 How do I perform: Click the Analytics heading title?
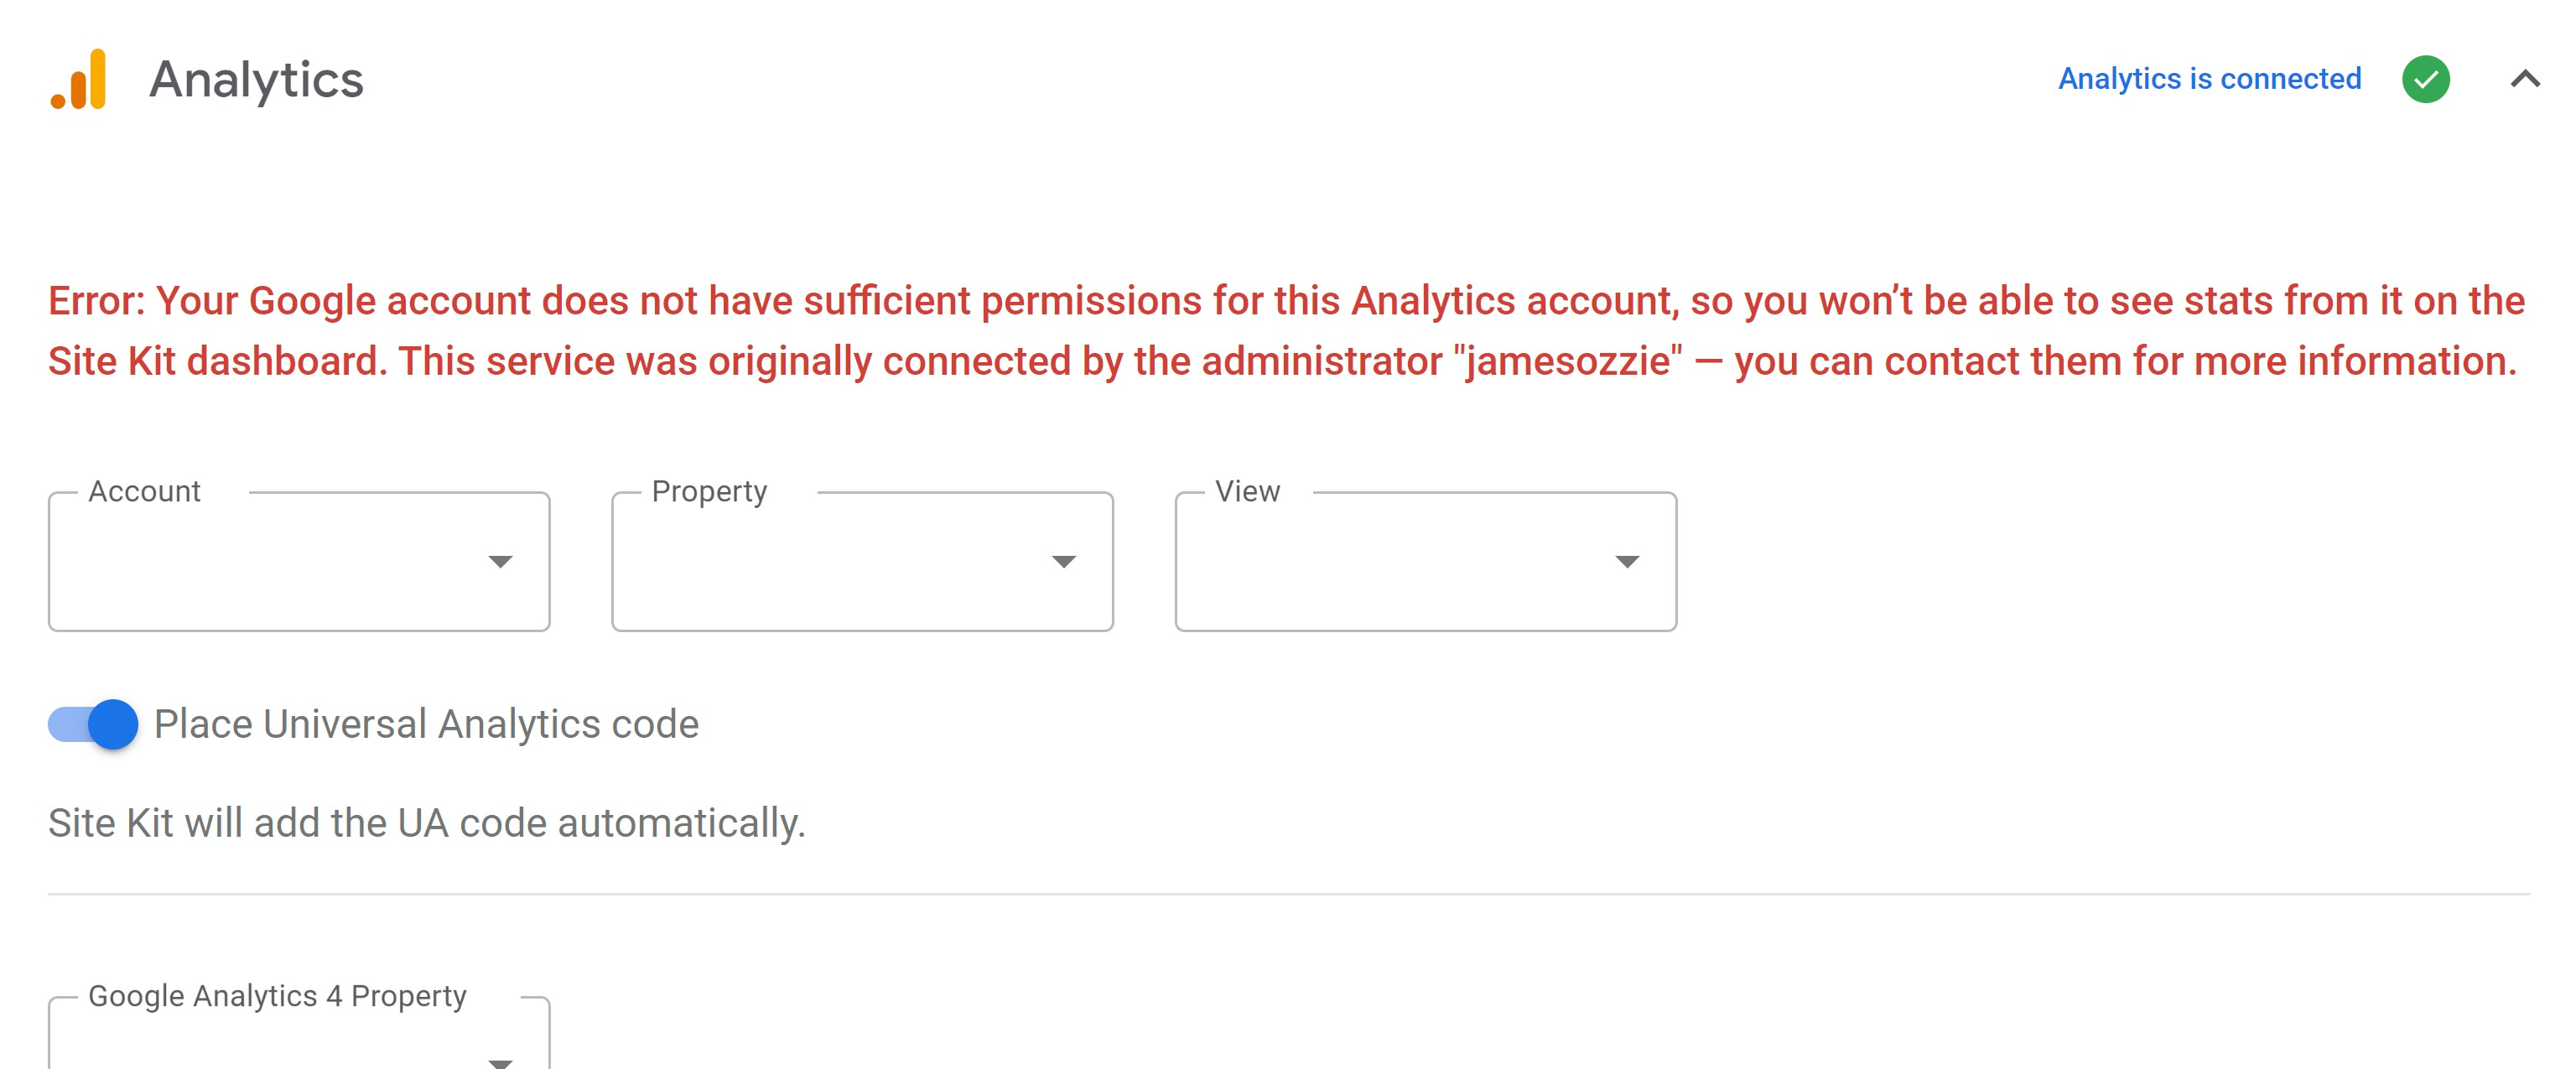pos(257,79)
